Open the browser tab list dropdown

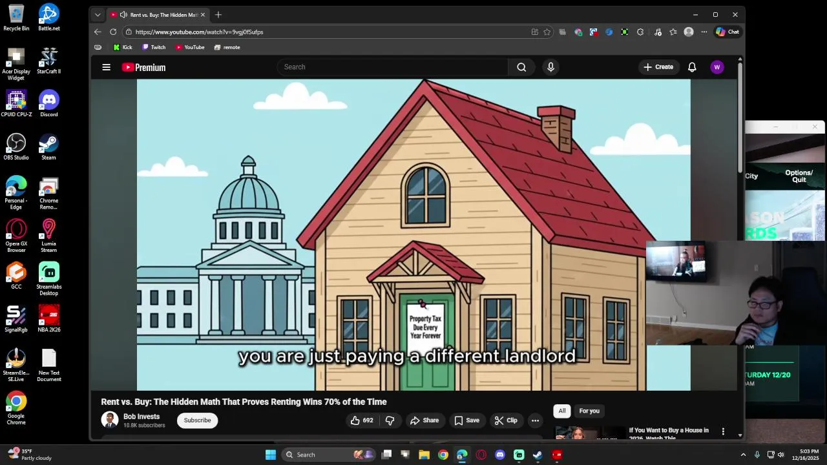click(x=98, y=15)
